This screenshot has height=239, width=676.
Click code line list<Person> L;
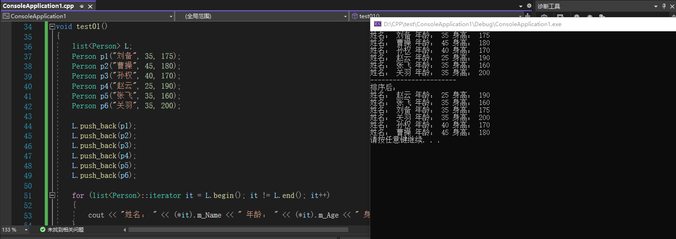102,46
